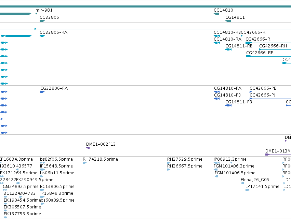Click the CG14811-PB protein label
This screenshot has width=291, height=219.
239,102
